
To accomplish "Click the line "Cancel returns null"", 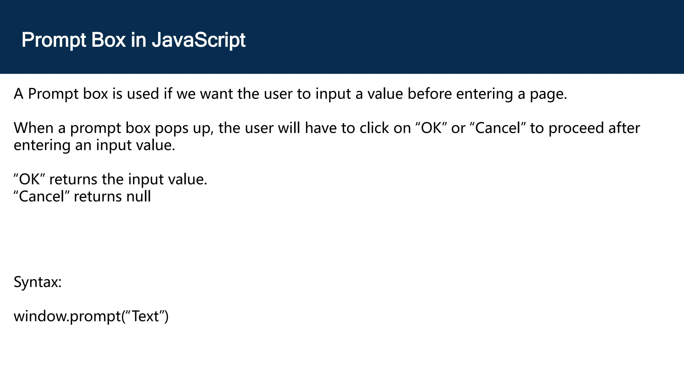I will tap(82, 197).
